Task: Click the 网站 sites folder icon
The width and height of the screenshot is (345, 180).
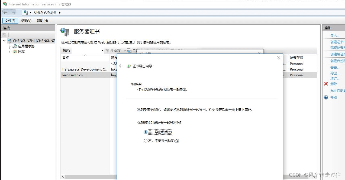Action: click(15, 52)
